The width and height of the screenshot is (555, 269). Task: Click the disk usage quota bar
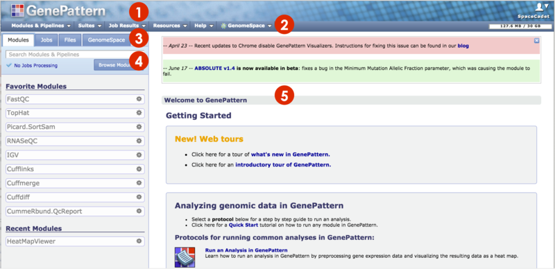pos(520,26)
